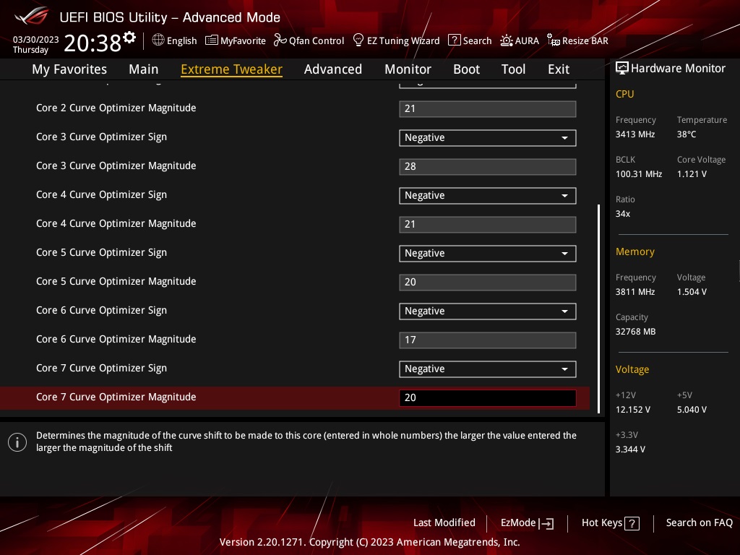This screenshot has height=555, width=740.
Task: Click Core Voltage value 1.121 V
Action: pyautogui.click(x=692, y=174)
